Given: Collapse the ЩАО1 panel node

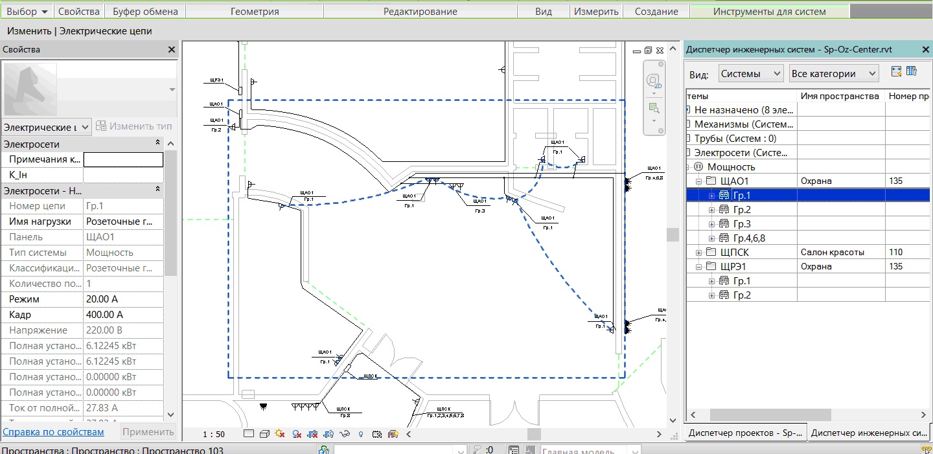Looking at the screenshot, I should (x=698, y=181).
